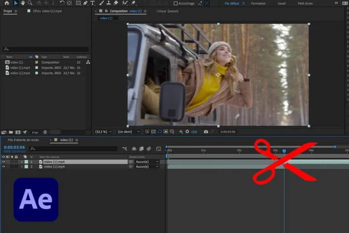349x233 pixels.
Task: Hide layer 2 video (1).mp4 with eye icon
Action: [3, 167]
